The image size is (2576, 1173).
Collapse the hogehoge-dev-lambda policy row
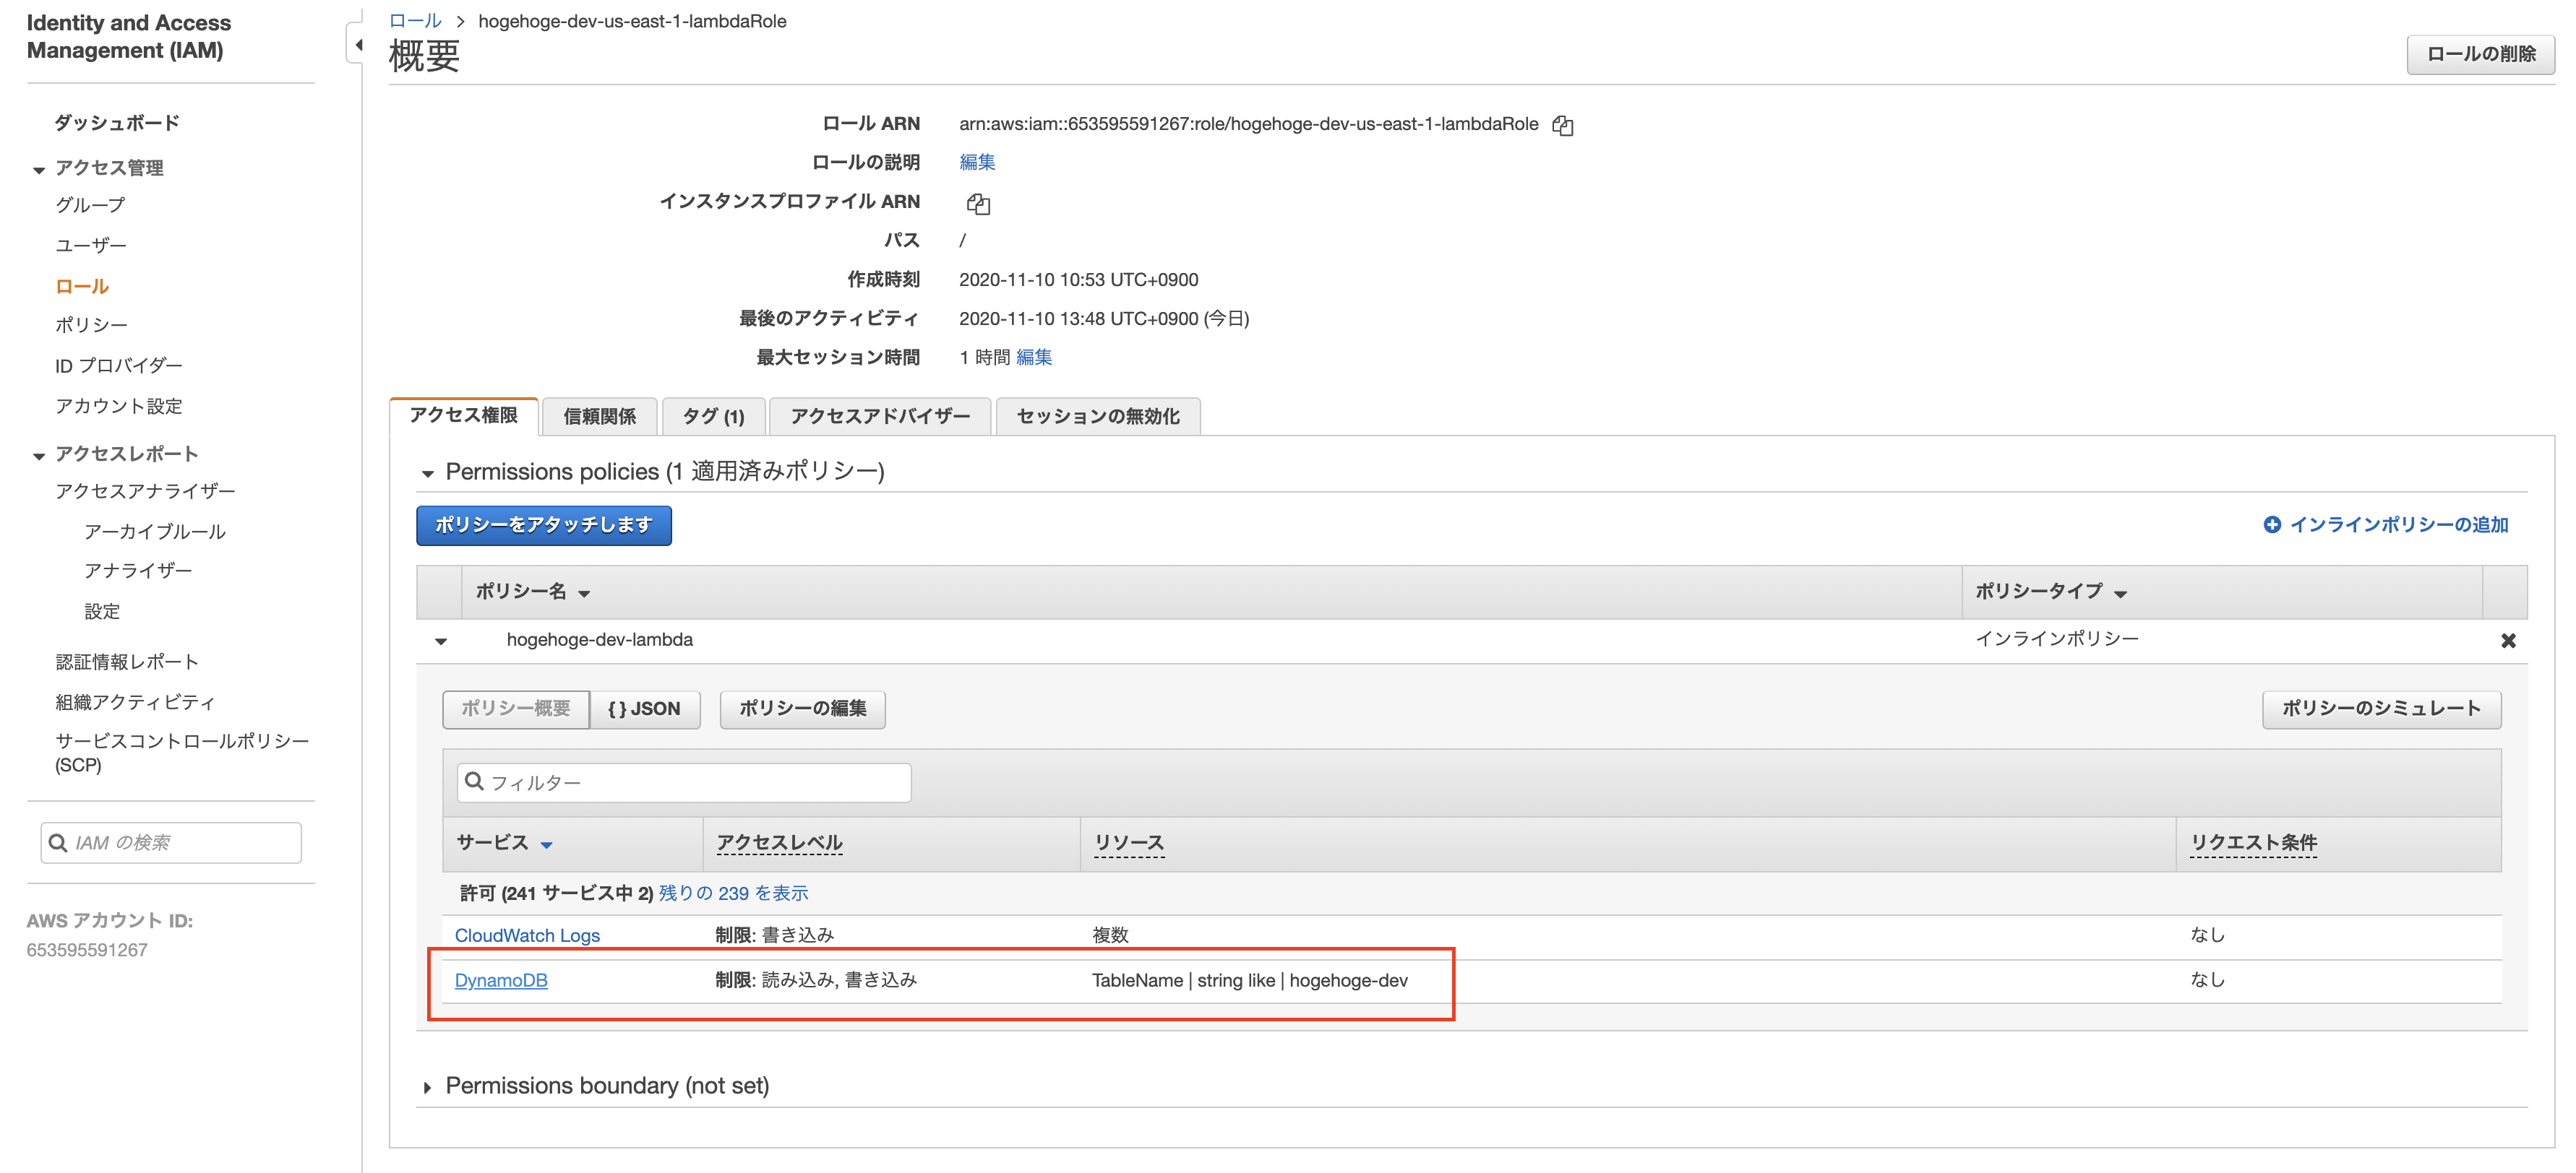(441, 641)
